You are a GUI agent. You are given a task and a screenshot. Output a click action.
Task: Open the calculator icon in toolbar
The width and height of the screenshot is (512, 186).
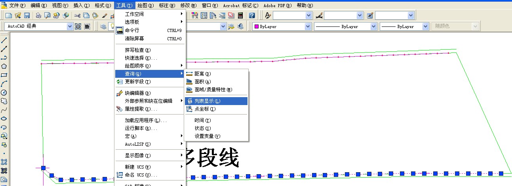[x=240, y=15]
